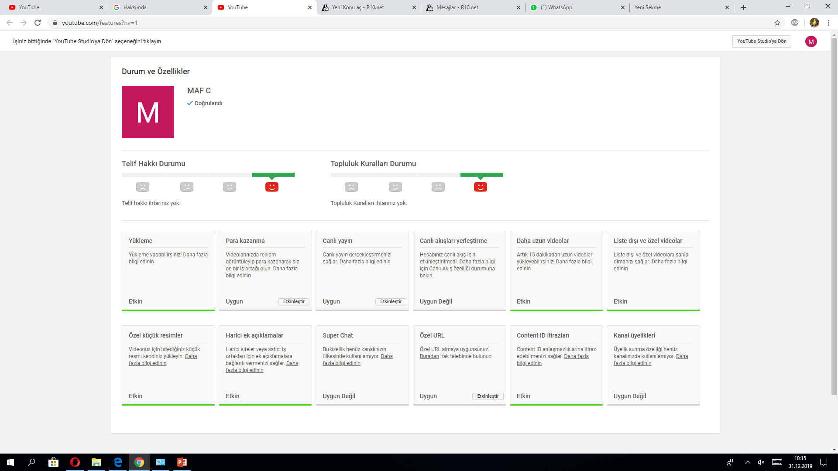Click the red smiley under Telif Hakkı Durumu
This screenshot has width=838, height=471.
point(272,187)
